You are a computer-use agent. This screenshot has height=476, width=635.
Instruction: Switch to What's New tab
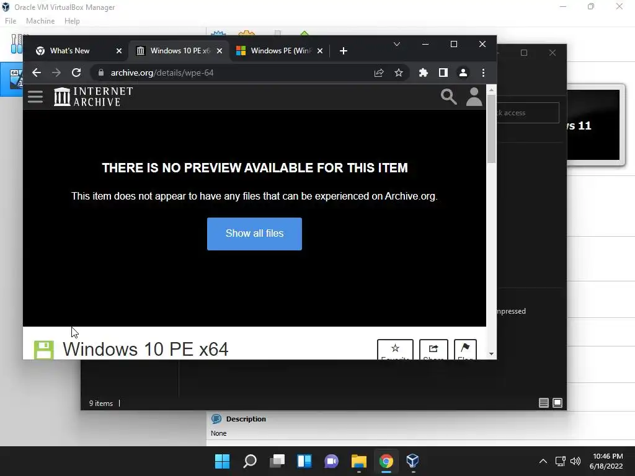(x=69, y=51)
